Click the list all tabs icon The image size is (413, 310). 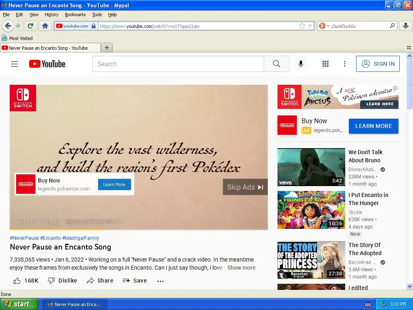tap(409, 48)
